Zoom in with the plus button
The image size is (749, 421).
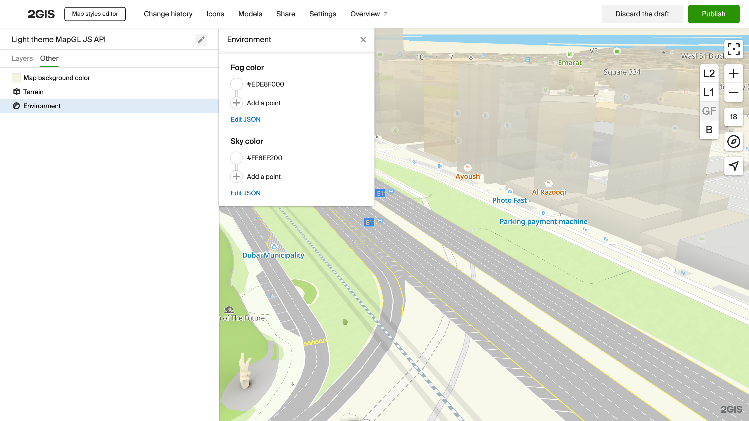[733, 74]
